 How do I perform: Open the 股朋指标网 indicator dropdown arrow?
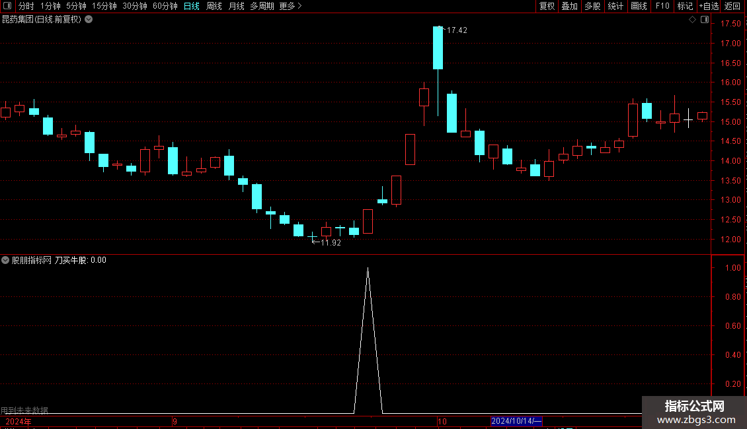[5, 260]
